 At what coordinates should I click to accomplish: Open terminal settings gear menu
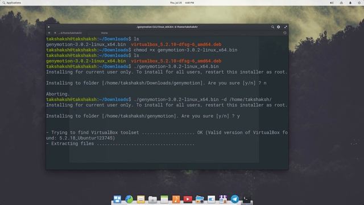(278, 27)
